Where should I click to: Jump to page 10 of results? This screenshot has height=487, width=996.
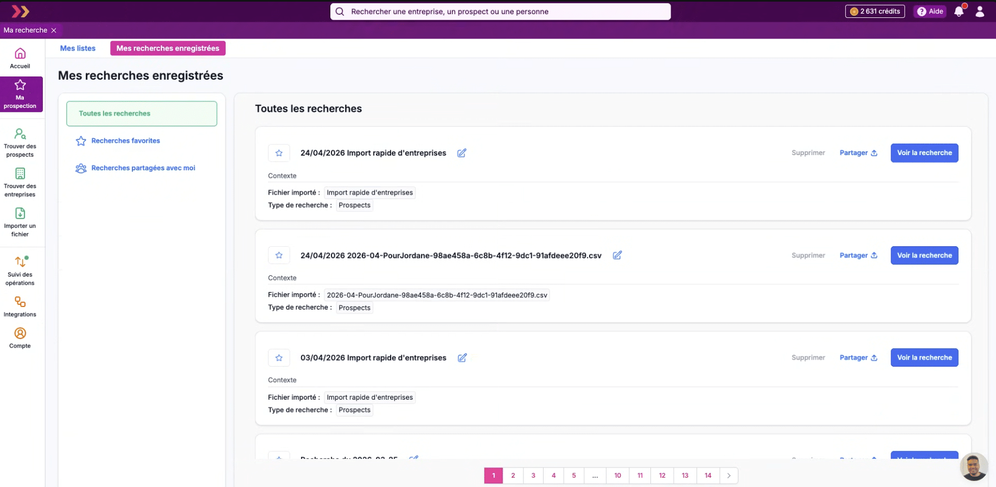click(x=618, y=476)
